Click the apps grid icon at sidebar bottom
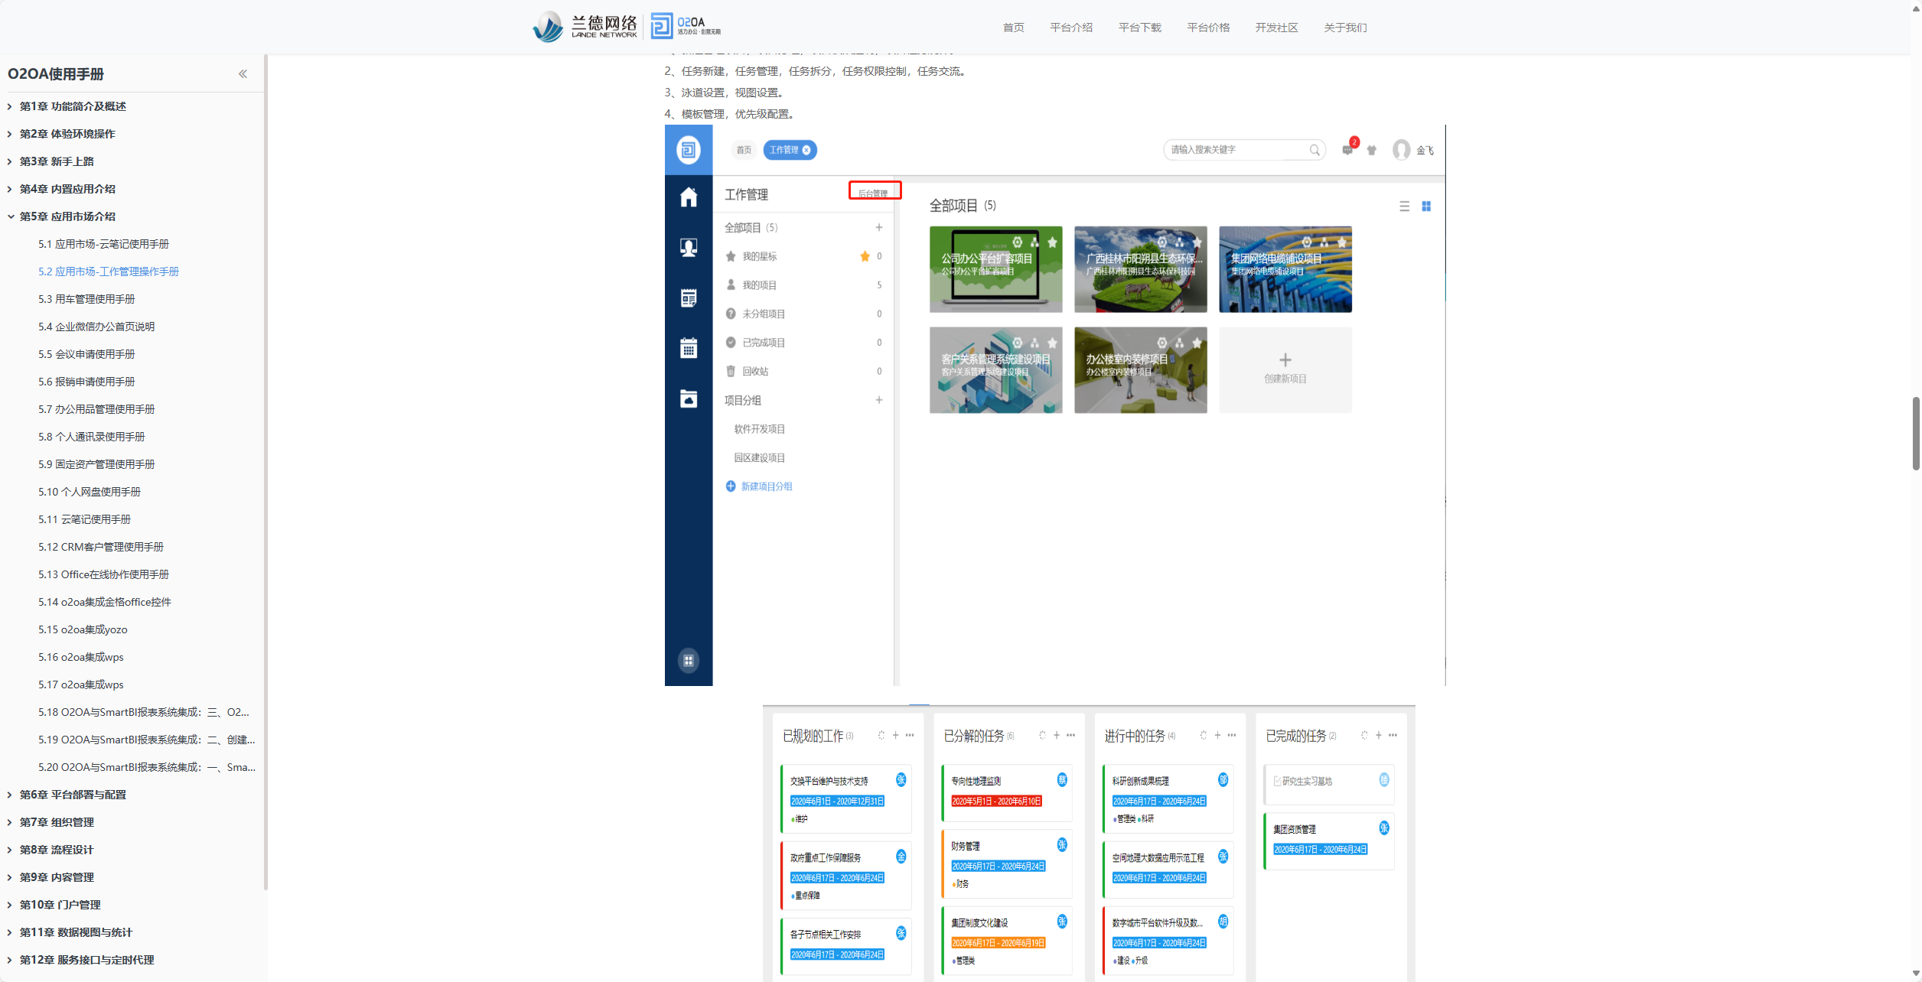Image resolution: width=1922 pixels, height=982 pixels. pyautogui.click(x=688, y=660)
